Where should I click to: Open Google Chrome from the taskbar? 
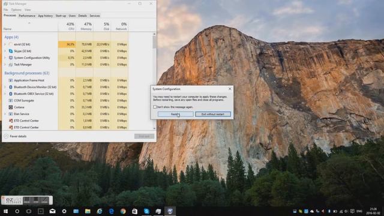tap(123, 211)
